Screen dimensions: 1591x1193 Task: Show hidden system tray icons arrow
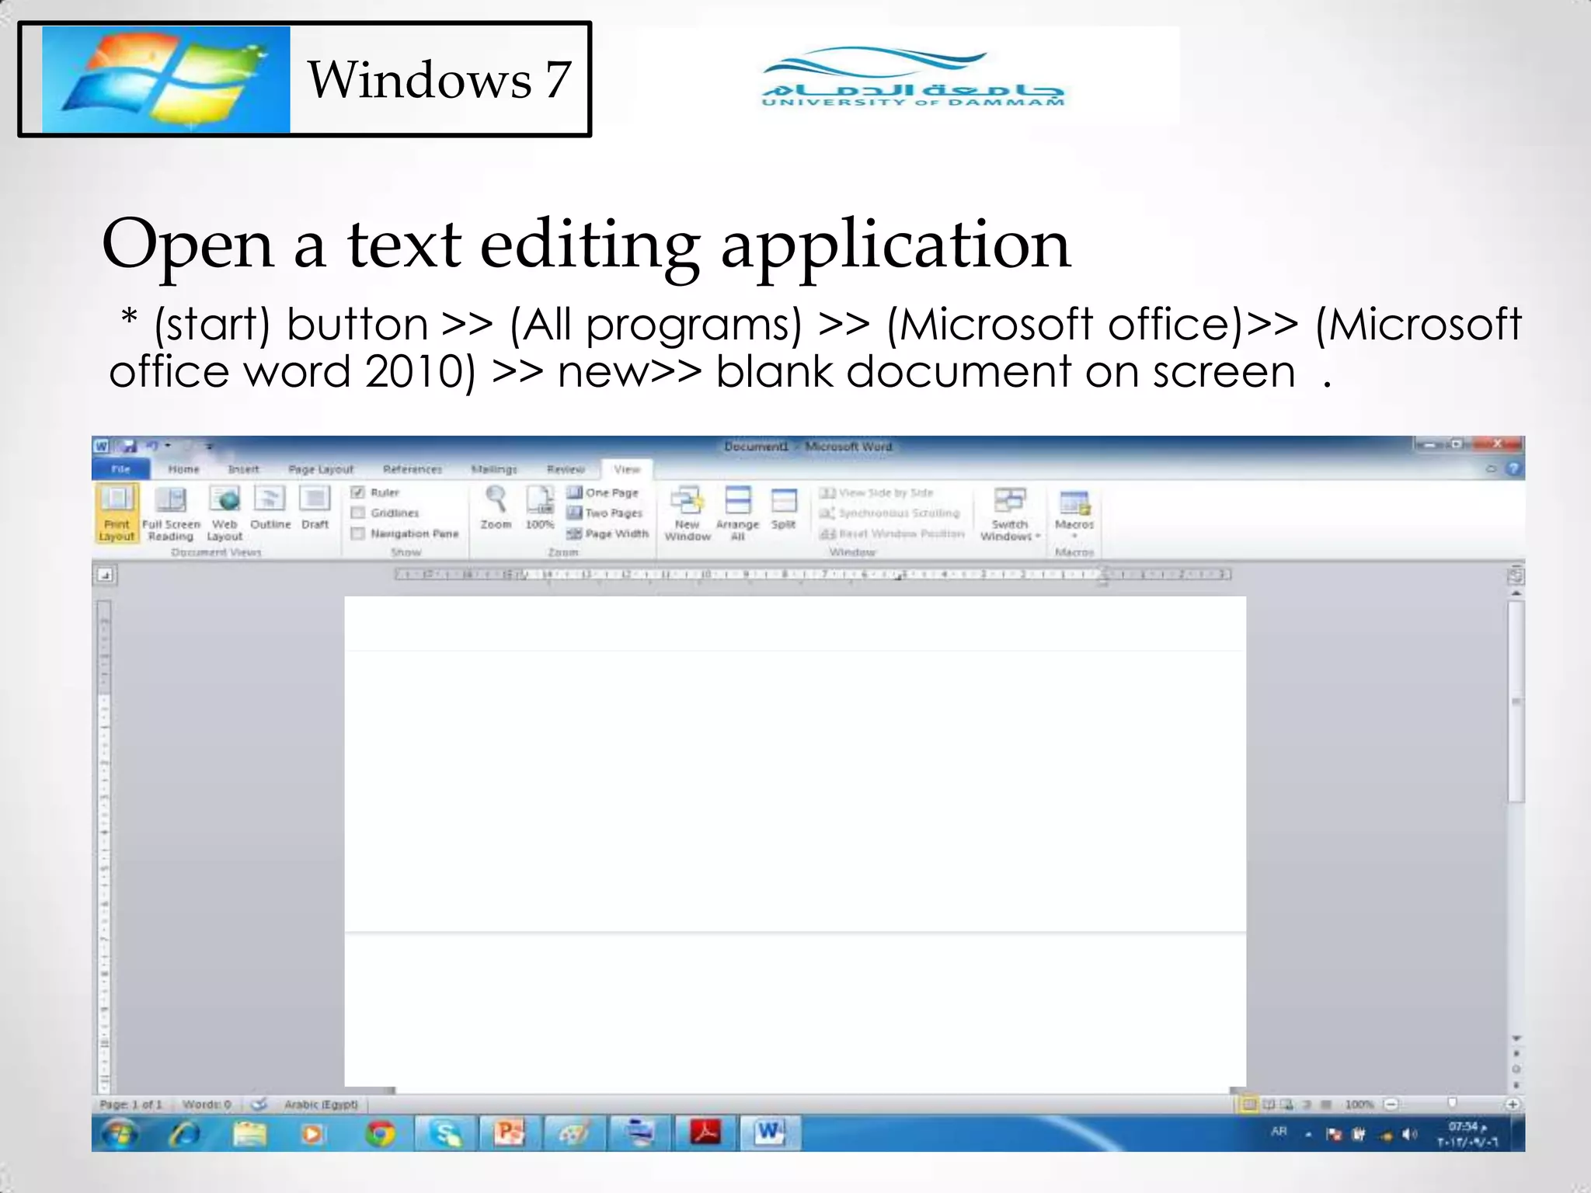(x=1308, y=1135)
